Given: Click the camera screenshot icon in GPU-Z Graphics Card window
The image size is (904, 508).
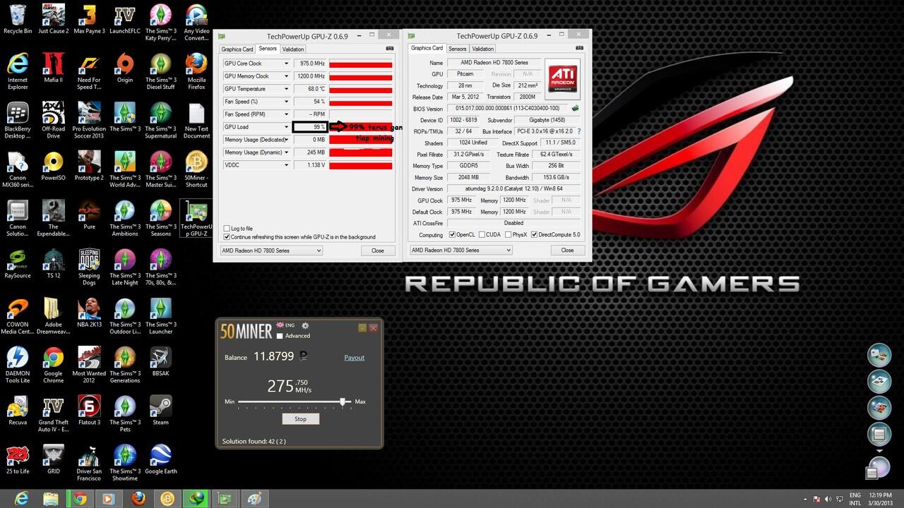Looking at the screenshot, I should pos(580,49).
